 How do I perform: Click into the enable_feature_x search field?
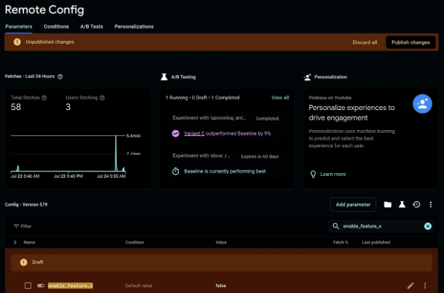(x=379, y=226)
